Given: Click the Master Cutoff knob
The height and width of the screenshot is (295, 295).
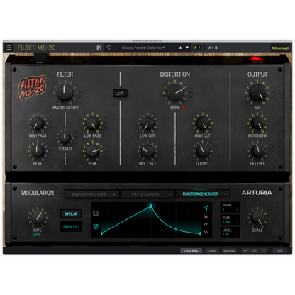Looking at the screenshot, I should 65,92.
